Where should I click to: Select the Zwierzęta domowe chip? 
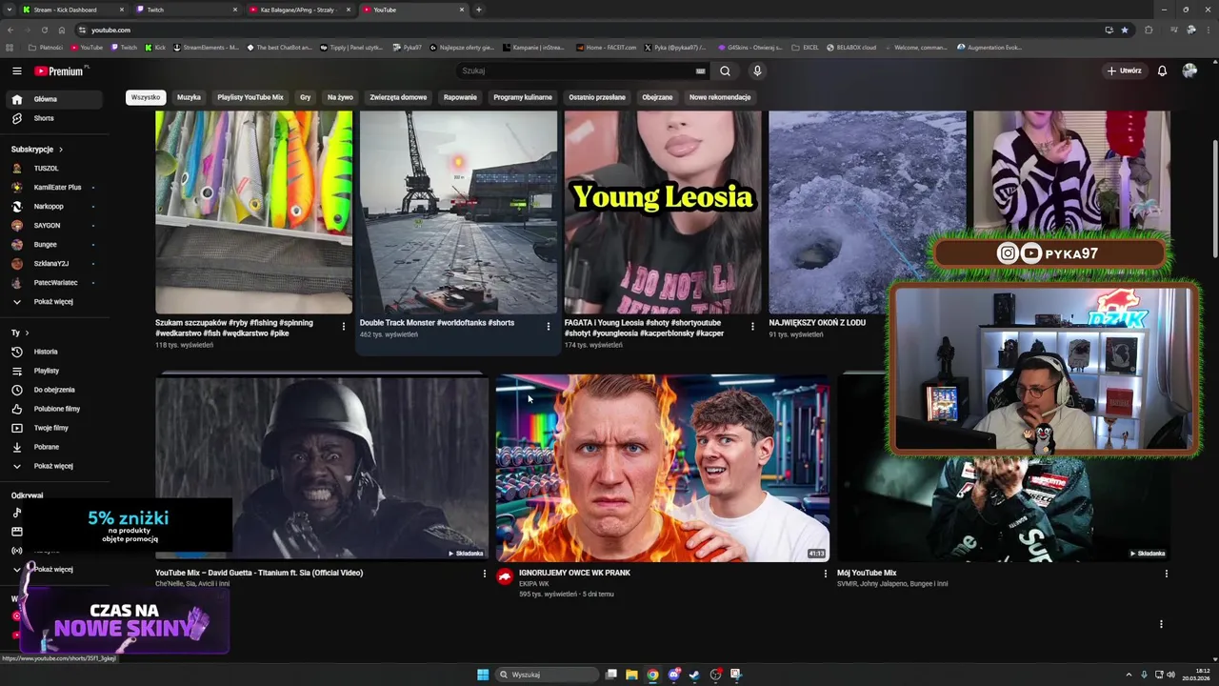(x=398, y=97)
